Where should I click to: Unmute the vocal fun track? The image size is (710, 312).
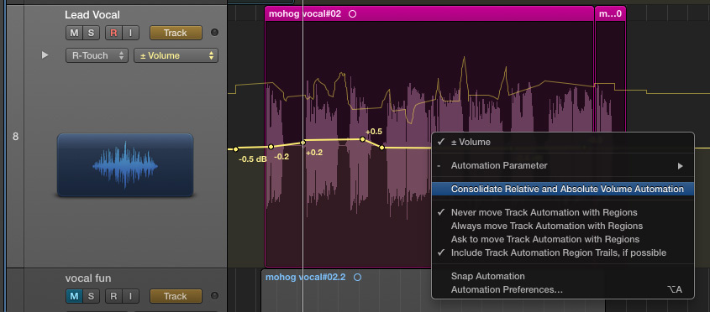pos(74,296)
